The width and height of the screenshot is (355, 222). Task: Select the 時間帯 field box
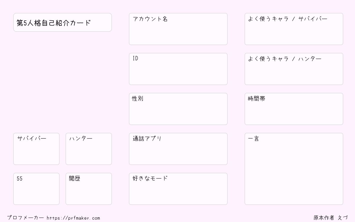pyautogui.click(x=294, y=109)
